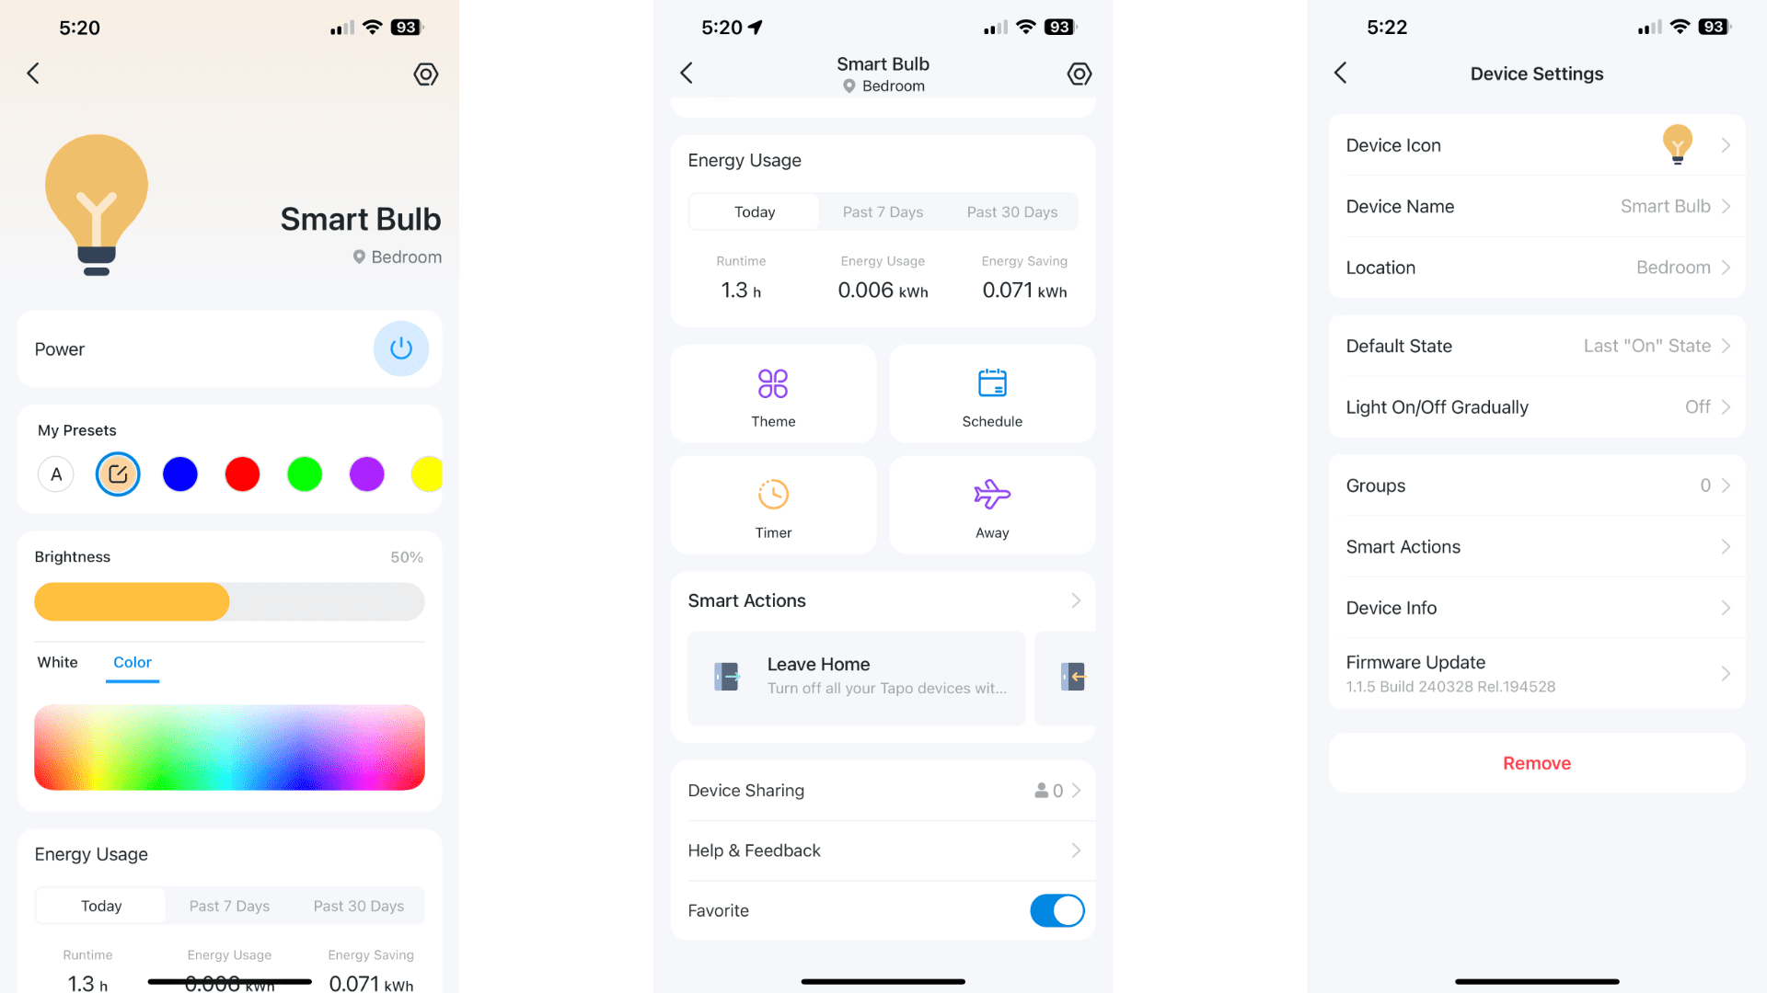
Task: Toggle the Favorite switch on
Action: [x=1055, y=910]
